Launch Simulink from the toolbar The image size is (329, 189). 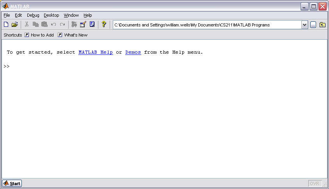coord(74,24)
